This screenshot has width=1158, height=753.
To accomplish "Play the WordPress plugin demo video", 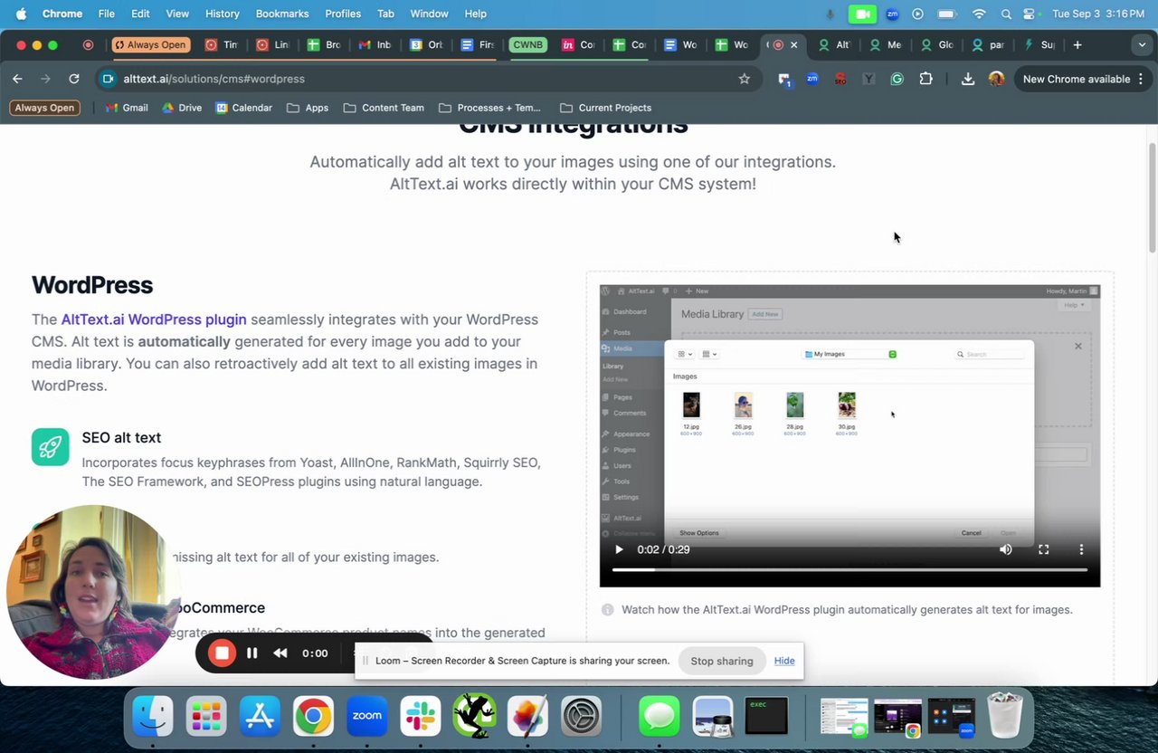I will click(619, 549).
